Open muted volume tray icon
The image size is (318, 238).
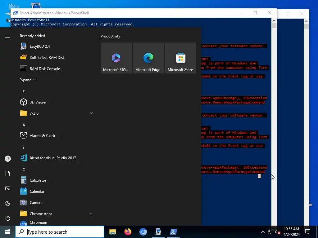click(x=278, y=232)
